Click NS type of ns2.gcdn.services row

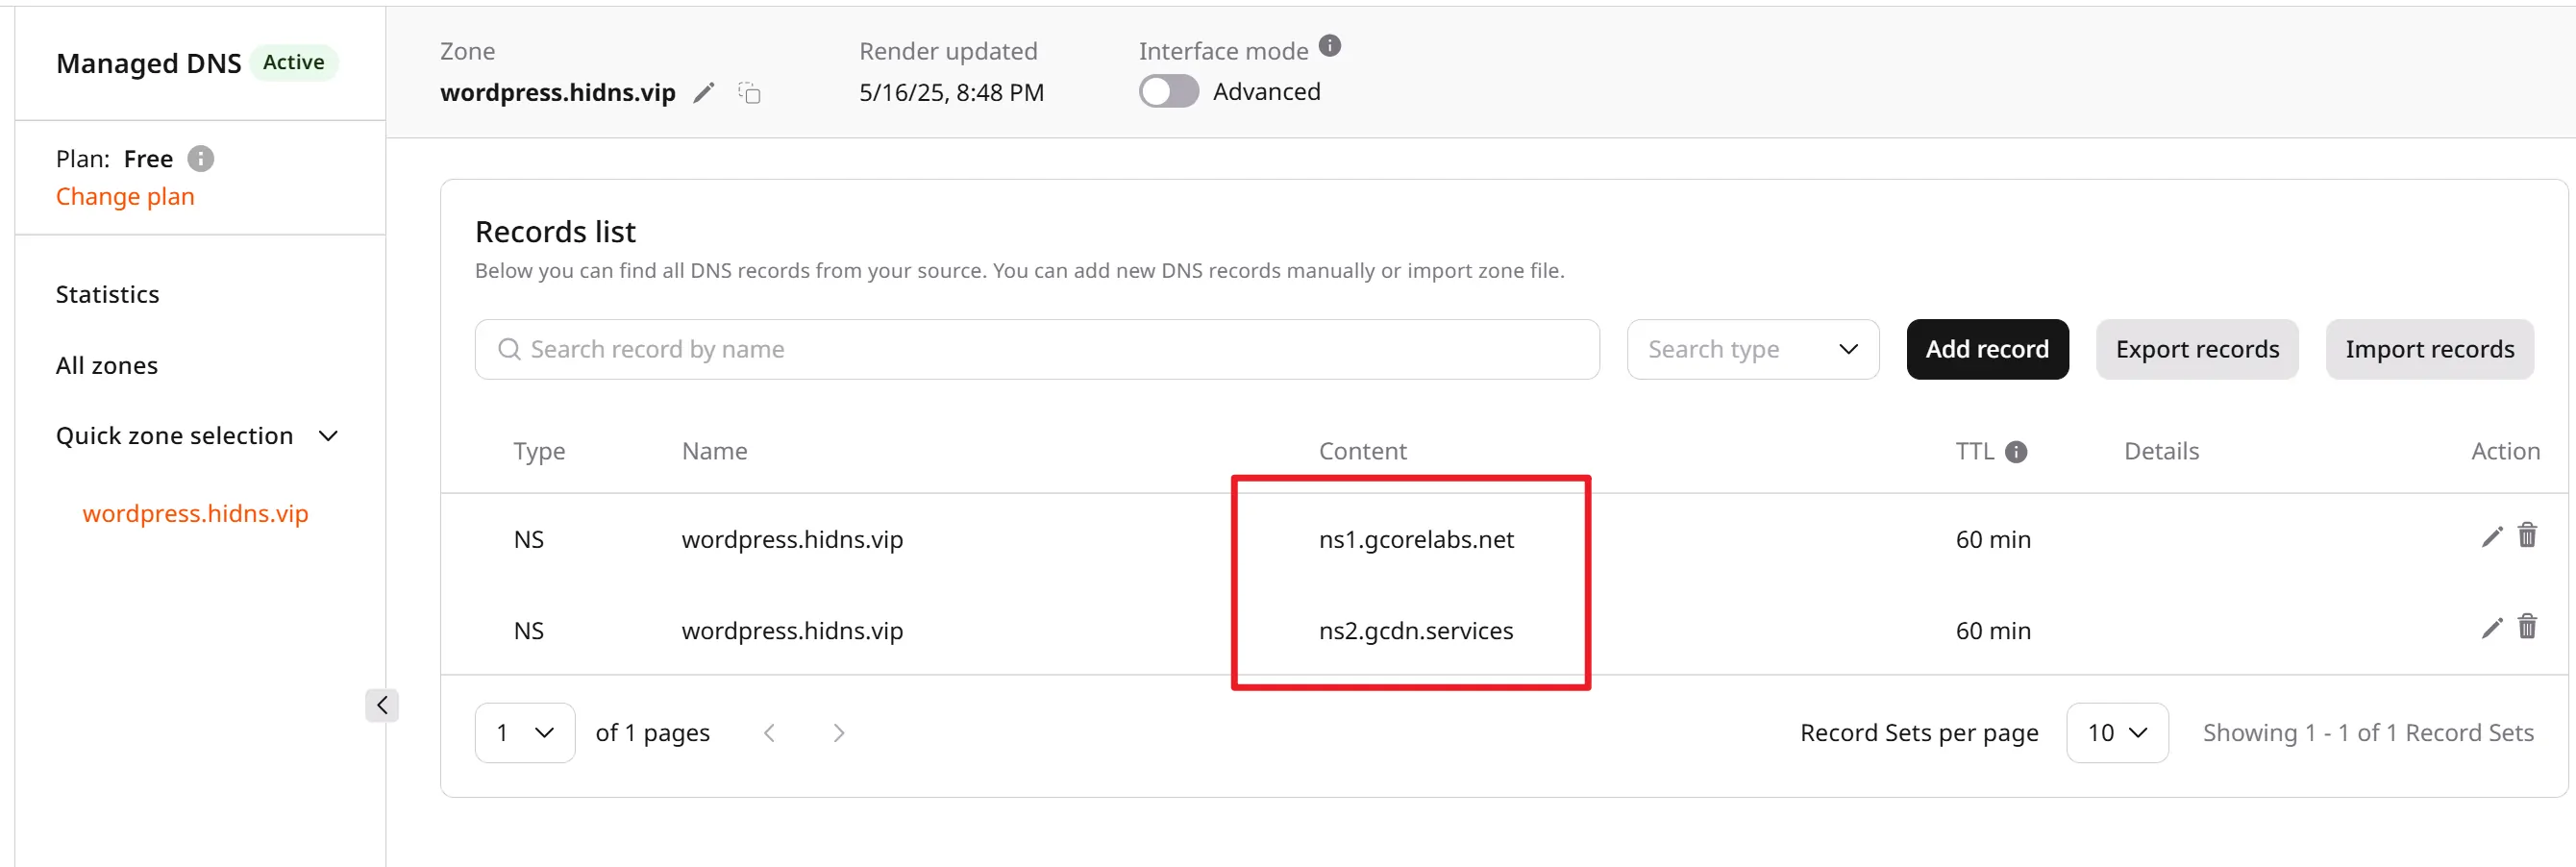click(529, 631)
